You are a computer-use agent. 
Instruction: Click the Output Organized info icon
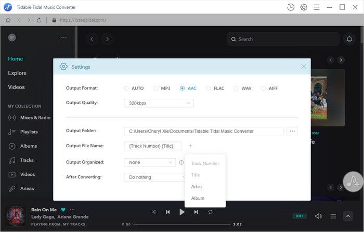[x=181, y=162]
